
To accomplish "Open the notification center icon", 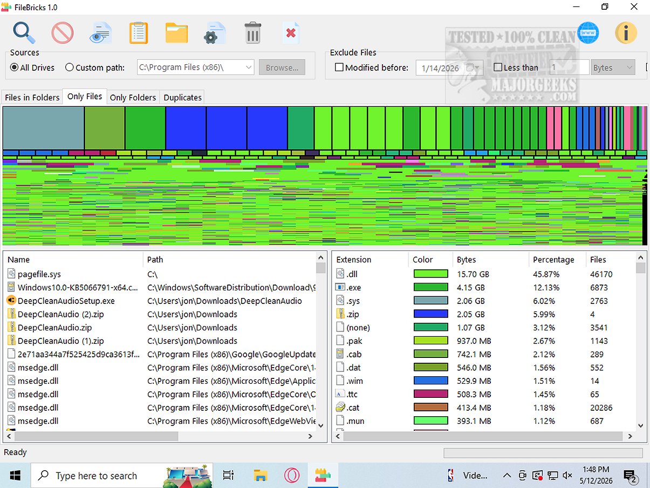I will (630, 476).
